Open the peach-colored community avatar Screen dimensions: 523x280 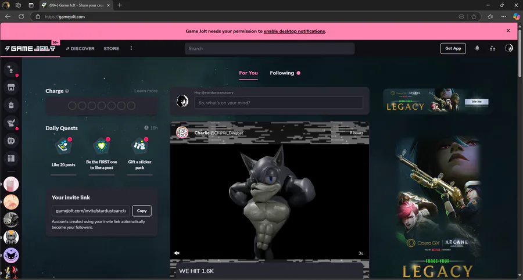coord(11,202)
